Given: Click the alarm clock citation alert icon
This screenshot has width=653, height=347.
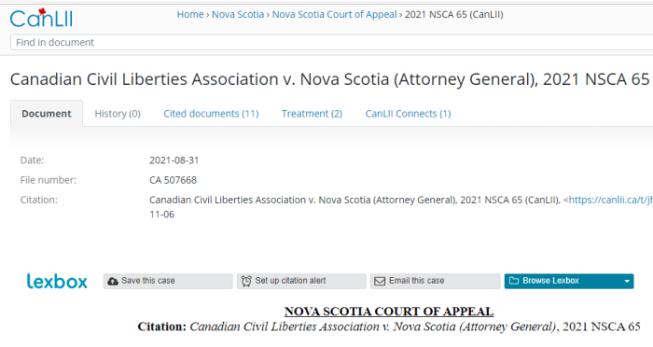Looking at the screenshot, I should click(x=246, y=281).
